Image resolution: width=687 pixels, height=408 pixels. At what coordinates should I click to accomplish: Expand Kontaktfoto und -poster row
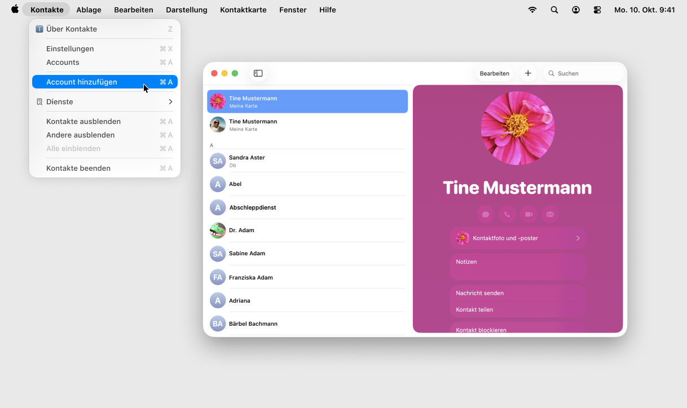pyautogui.click(x=518, y=238)
